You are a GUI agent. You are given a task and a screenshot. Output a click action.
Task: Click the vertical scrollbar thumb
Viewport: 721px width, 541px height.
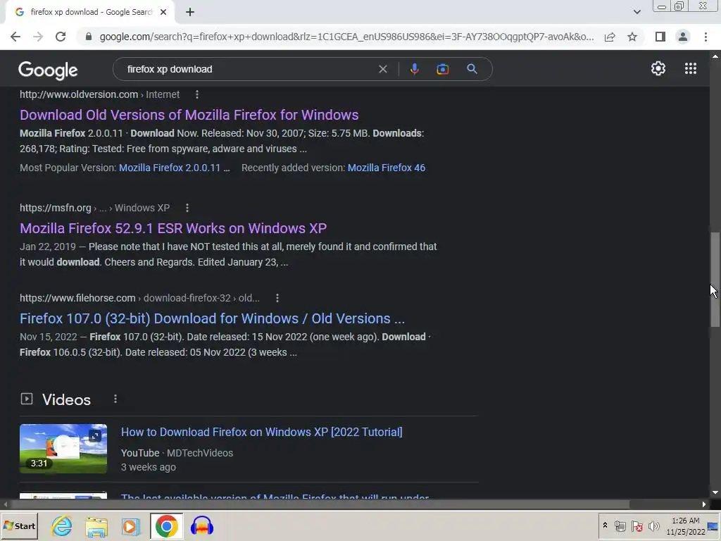(x=715, y=280)
